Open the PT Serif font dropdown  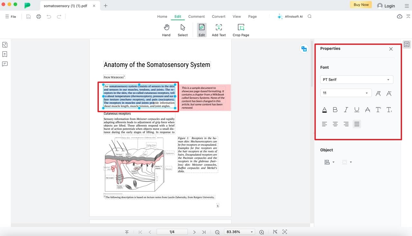(x=357, y=80)
